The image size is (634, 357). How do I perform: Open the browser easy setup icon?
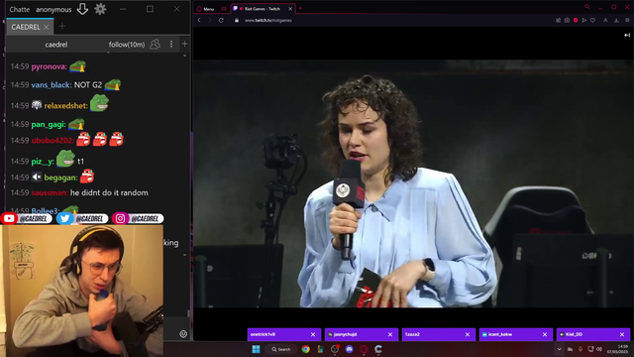coord(627,20)
